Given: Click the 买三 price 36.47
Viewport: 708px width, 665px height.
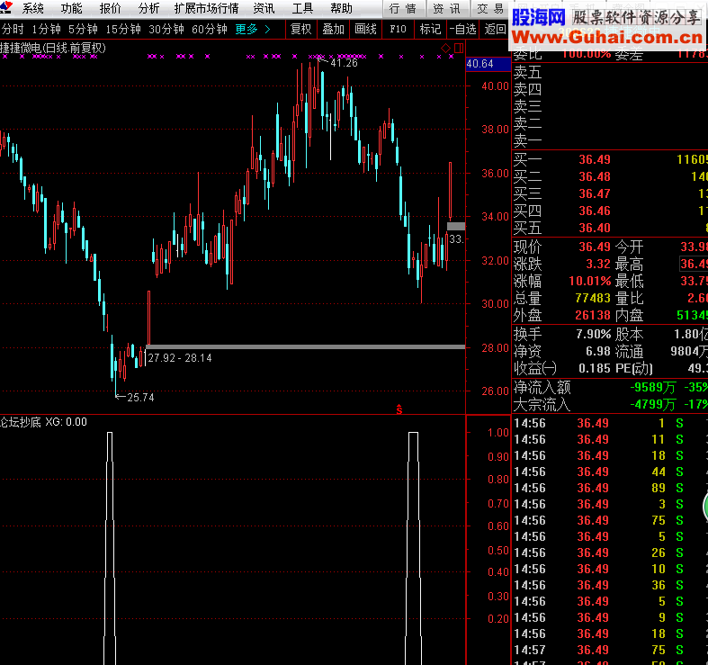Looking at the screenshot, I should click(595, 193).
